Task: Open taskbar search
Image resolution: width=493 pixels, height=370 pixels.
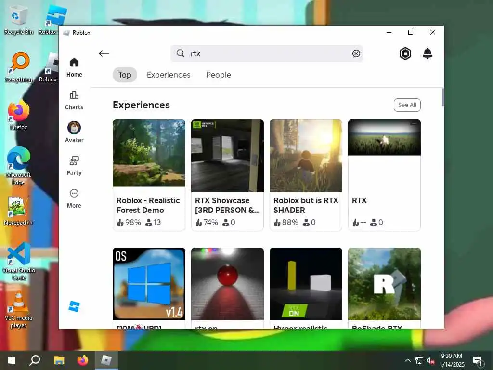Action: coord(35,360)
